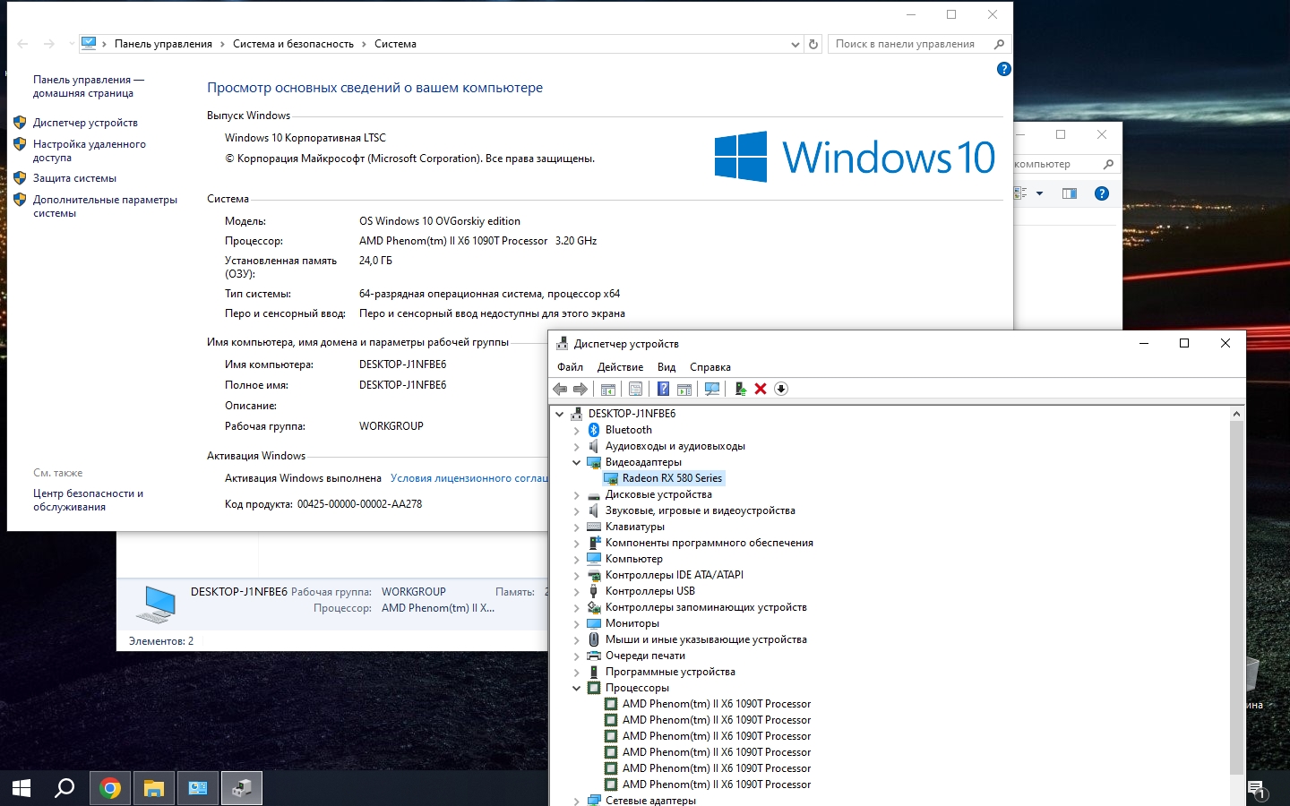Open the Вид menu in Device Manager
The width and height of the screenshot is (1290, 806).
(x=666, y=367)
